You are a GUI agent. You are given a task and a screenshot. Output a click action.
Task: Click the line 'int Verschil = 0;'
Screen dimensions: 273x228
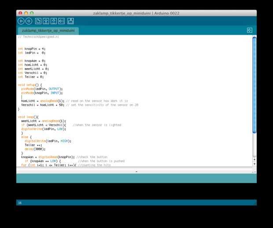point(33,73)
